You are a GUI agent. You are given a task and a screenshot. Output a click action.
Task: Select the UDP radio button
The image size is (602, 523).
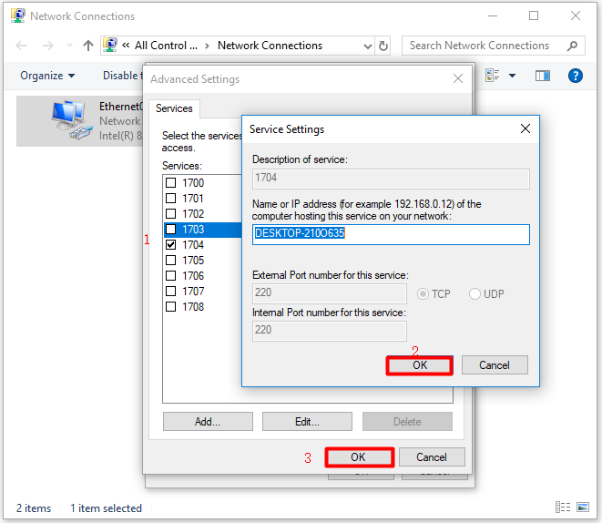pyautogui.click(x=474, y=294)
